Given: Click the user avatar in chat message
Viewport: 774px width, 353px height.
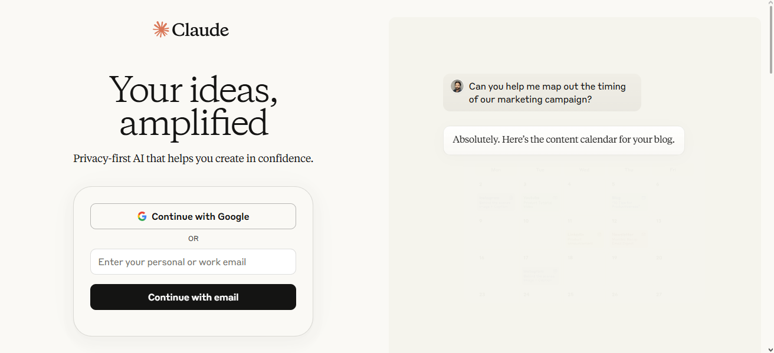Looking at the screenshot, I should click(x=457, y=86).
